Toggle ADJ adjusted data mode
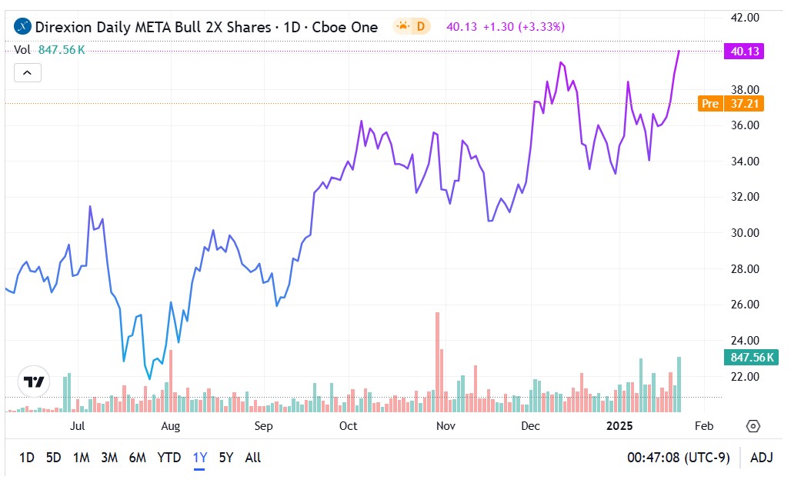Screen dimensions: 791x483 [762, 458]
